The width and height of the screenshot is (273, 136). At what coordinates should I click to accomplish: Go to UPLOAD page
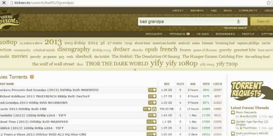(x=203, y=34)
